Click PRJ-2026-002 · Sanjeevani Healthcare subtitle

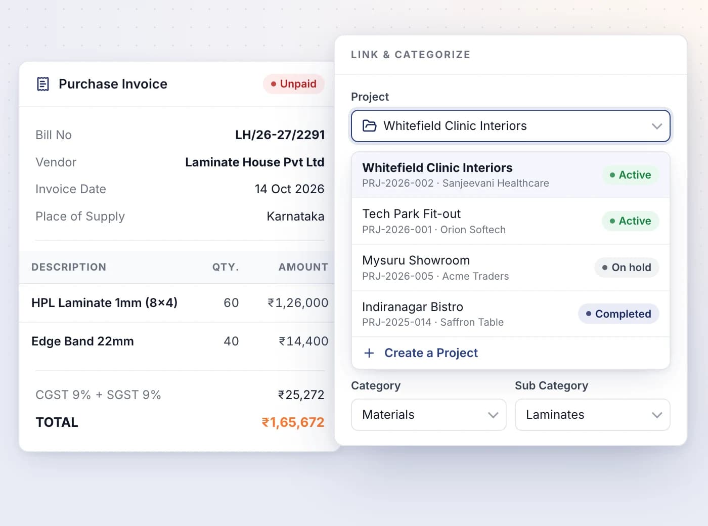click(x=456, y=183)
